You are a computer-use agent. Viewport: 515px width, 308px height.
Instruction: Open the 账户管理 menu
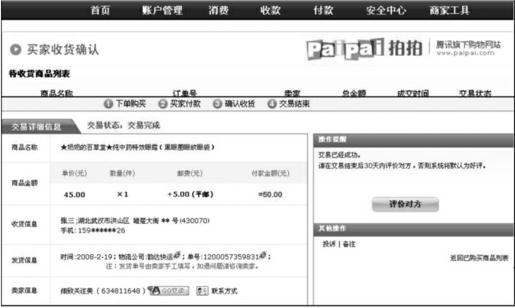[x=162, y=10]
